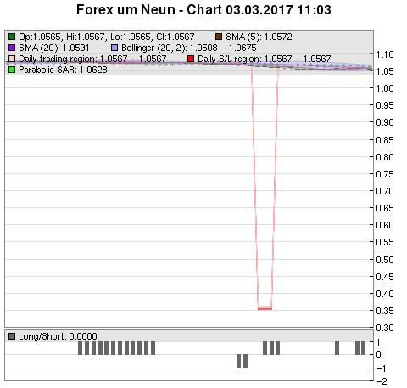Image resolution: width=407 pixels, height=388 pixels.
Task: Click the 0.50 price axis label
Action: point(385,260)
